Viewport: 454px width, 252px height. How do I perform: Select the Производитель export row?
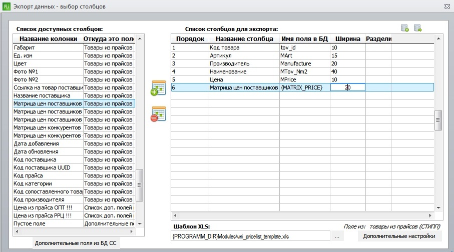(302, 63)
